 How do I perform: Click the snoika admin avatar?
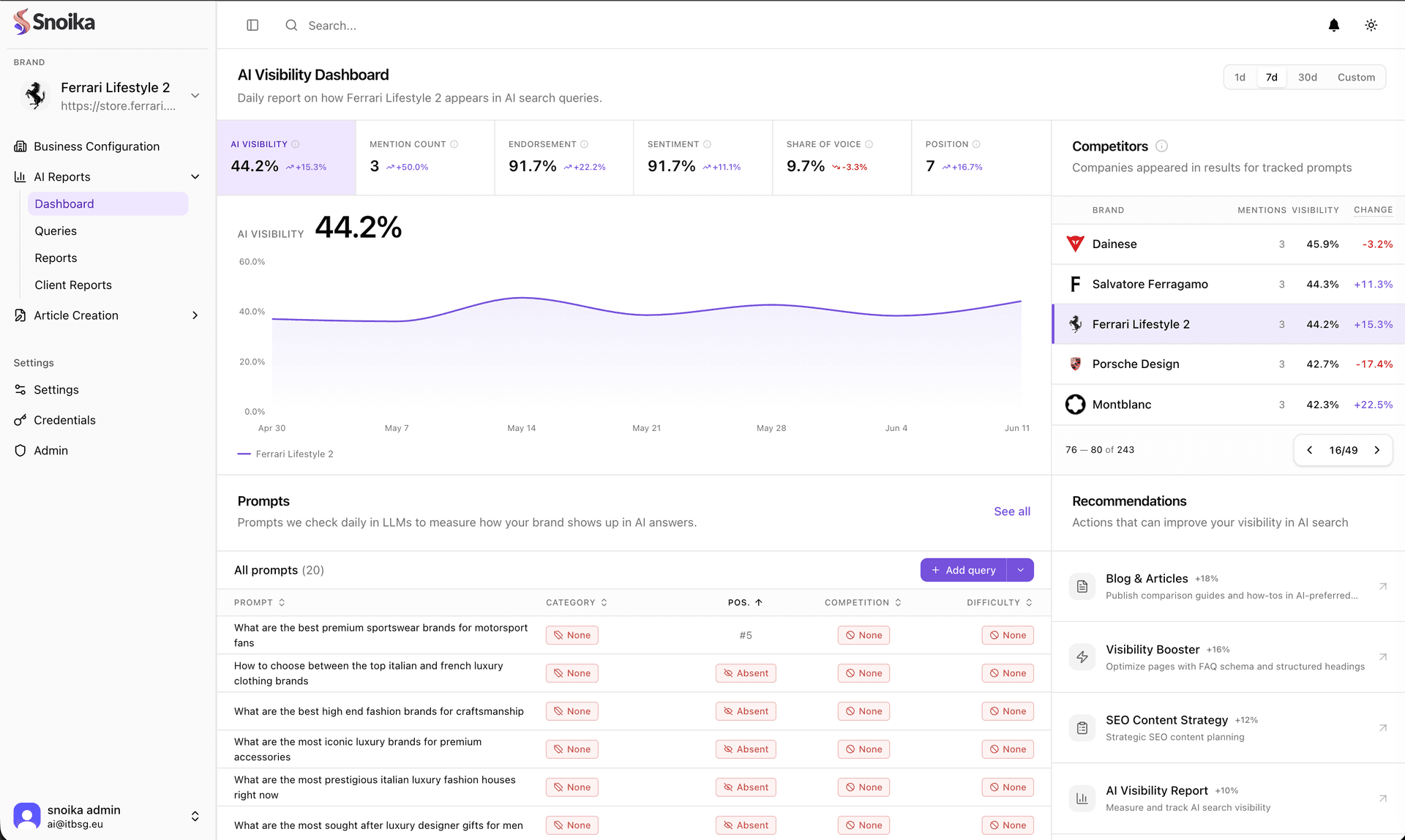coord(27,817)
